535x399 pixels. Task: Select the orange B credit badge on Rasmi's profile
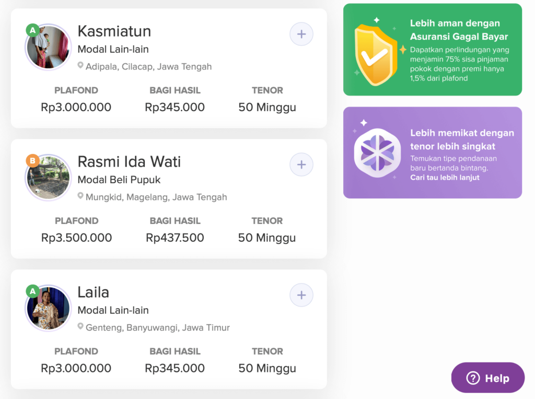coord(32,161)
